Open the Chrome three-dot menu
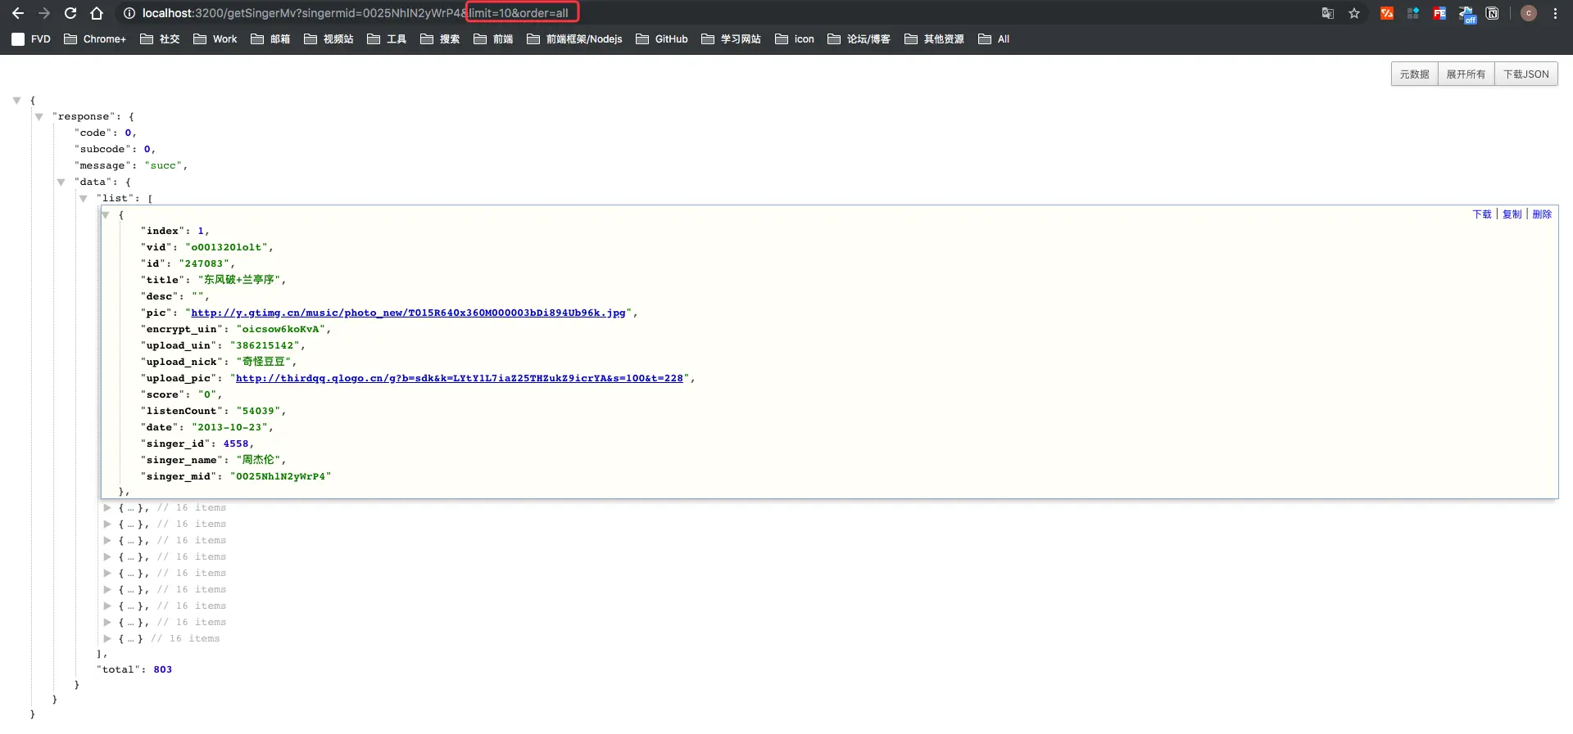Viewport: 1573px width, 734px height. pyautogui.click(x=1555, y=13)
